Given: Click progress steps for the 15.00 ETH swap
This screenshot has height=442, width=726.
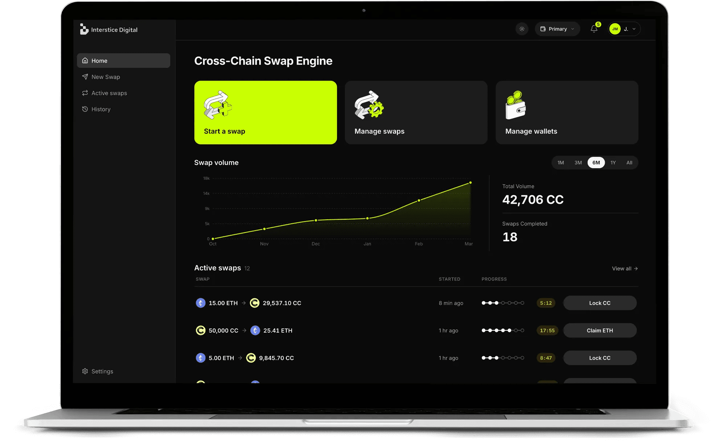Looking at the screenshot, I should pyautogui.click(x=503, y=303).
